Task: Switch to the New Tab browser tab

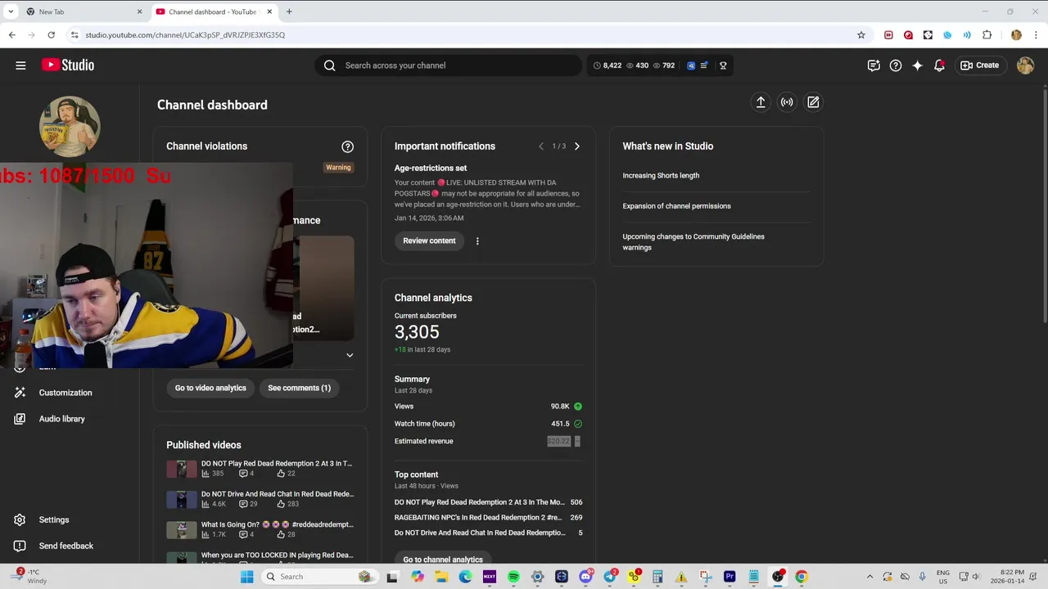Action: click(x=82, y=11)
